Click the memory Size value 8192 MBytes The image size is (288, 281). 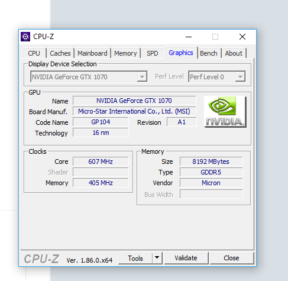click(x=211, y=162)
